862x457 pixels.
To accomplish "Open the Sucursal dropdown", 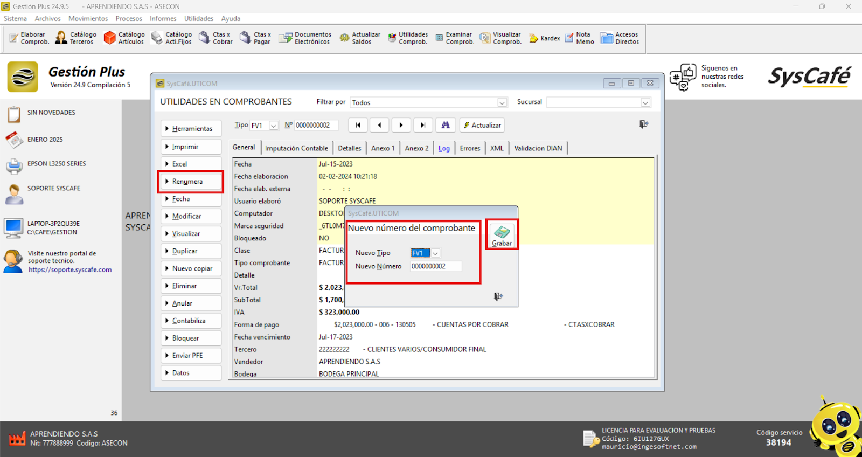I will tap(645, 102).
